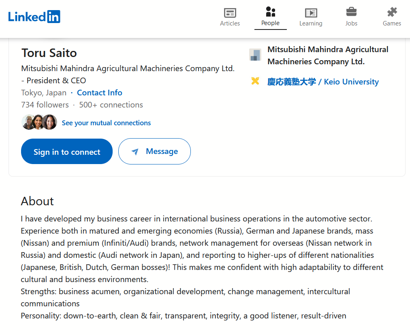This screenshot has height=335, width=410.
Task: Click the Sign in to connect button
Action: (x=67, y=151)
